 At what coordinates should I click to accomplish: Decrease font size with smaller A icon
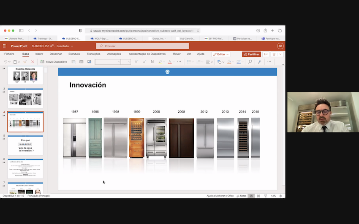(x=144, y=62)
